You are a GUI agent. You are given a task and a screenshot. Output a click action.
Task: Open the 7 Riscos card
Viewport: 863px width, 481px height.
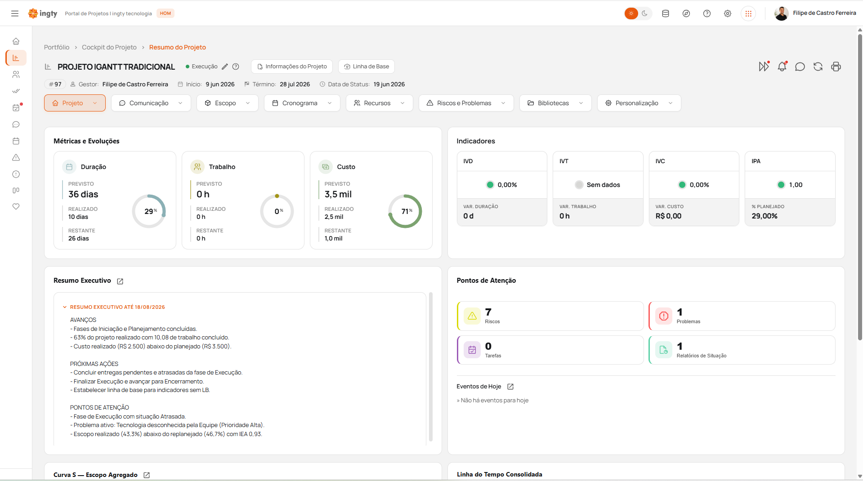550,316
